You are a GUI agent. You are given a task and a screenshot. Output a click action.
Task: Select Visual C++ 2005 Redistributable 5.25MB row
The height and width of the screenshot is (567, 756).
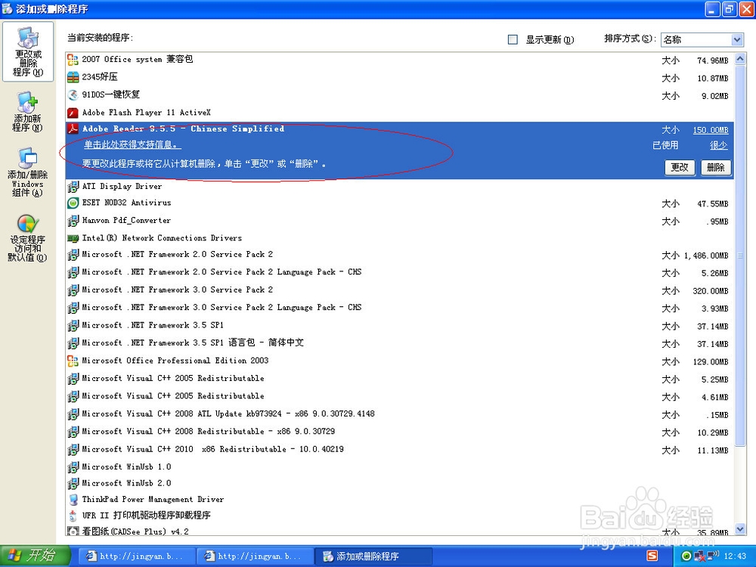tap(400, 379)
